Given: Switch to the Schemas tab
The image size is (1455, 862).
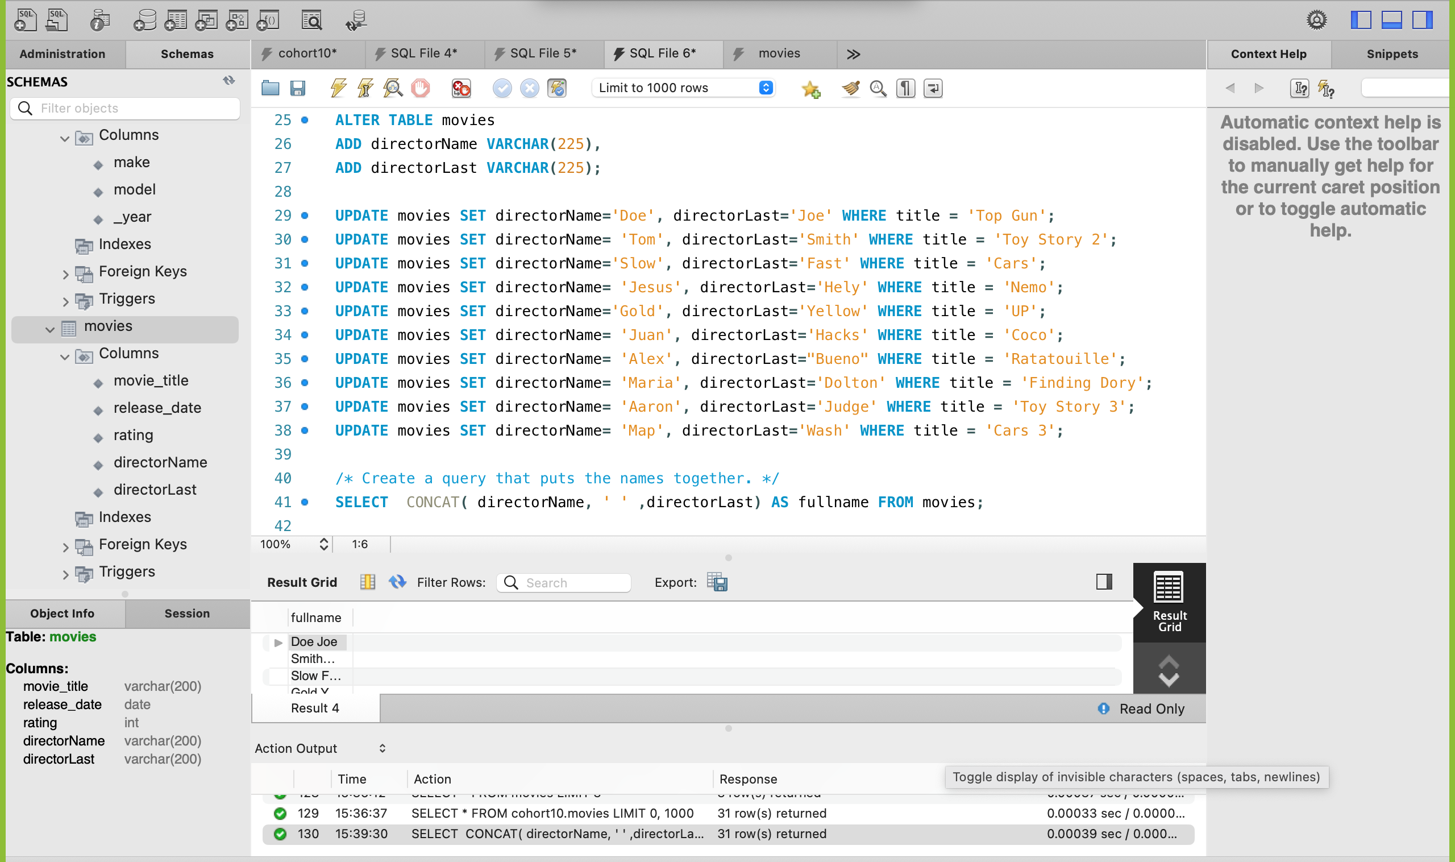Looking at the screenshot, I should click(187, 54).
